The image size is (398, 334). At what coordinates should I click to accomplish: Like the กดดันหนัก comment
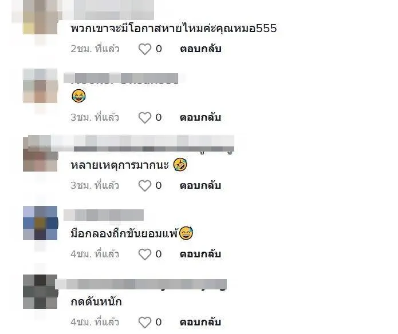[145, 323]
